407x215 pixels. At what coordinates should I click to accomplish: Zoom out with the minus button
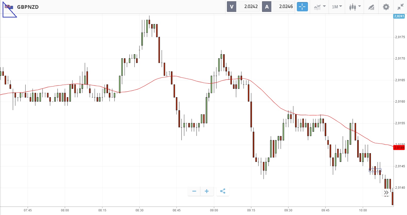(x=194, y=191)
